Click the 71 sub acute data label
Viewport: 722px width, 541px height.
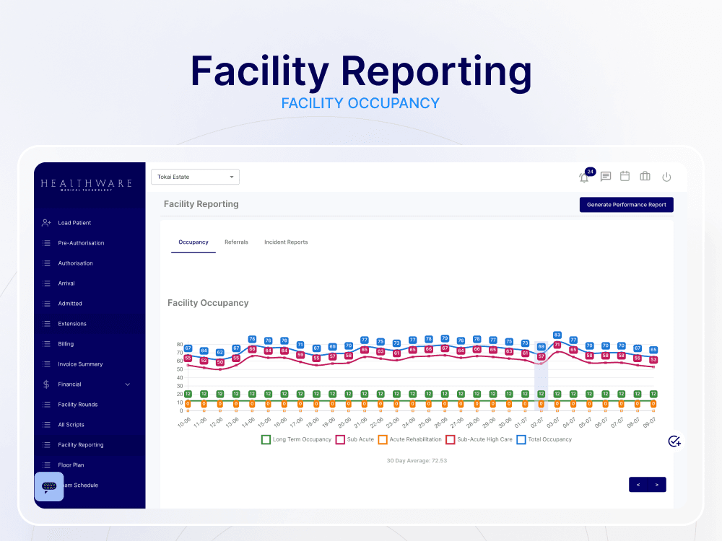point(557,345)
